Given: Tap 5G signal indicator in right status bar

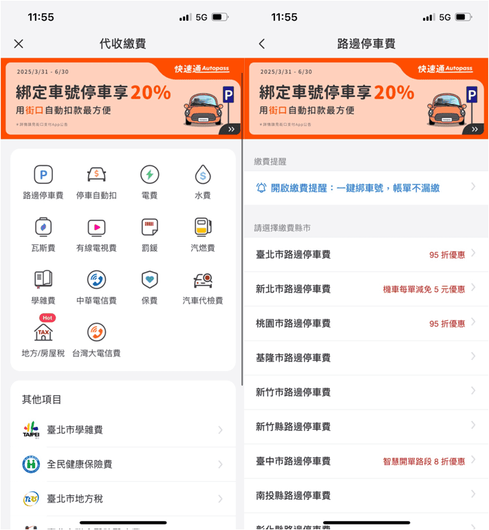Looking at the screenshot, I should (x=445, y=17).
